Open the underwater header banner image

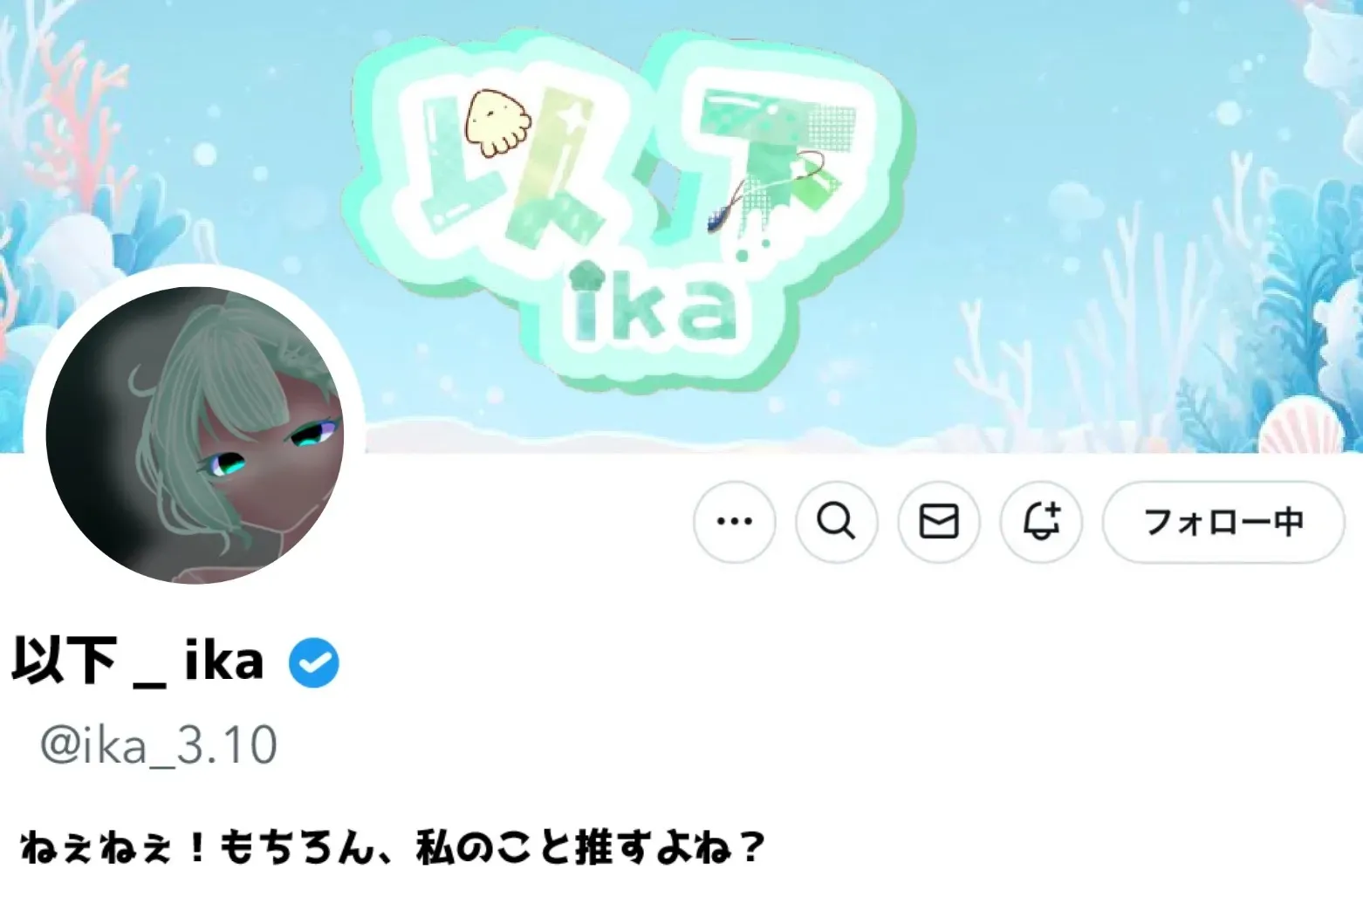click(x=681, y=226)
